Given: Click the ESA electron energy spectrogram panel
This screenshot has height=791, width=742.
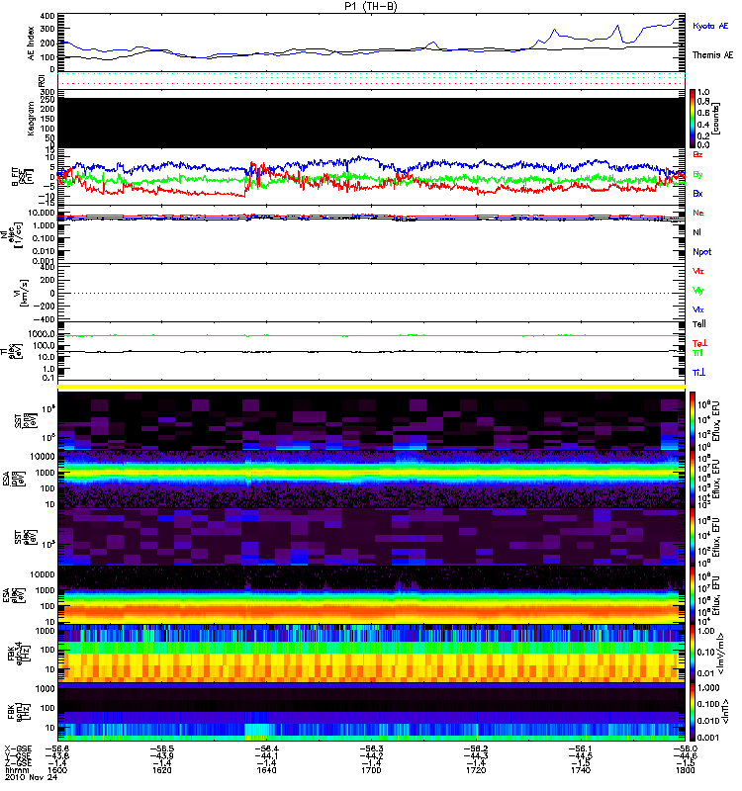Looking at the screenshot, I should 371,595.
